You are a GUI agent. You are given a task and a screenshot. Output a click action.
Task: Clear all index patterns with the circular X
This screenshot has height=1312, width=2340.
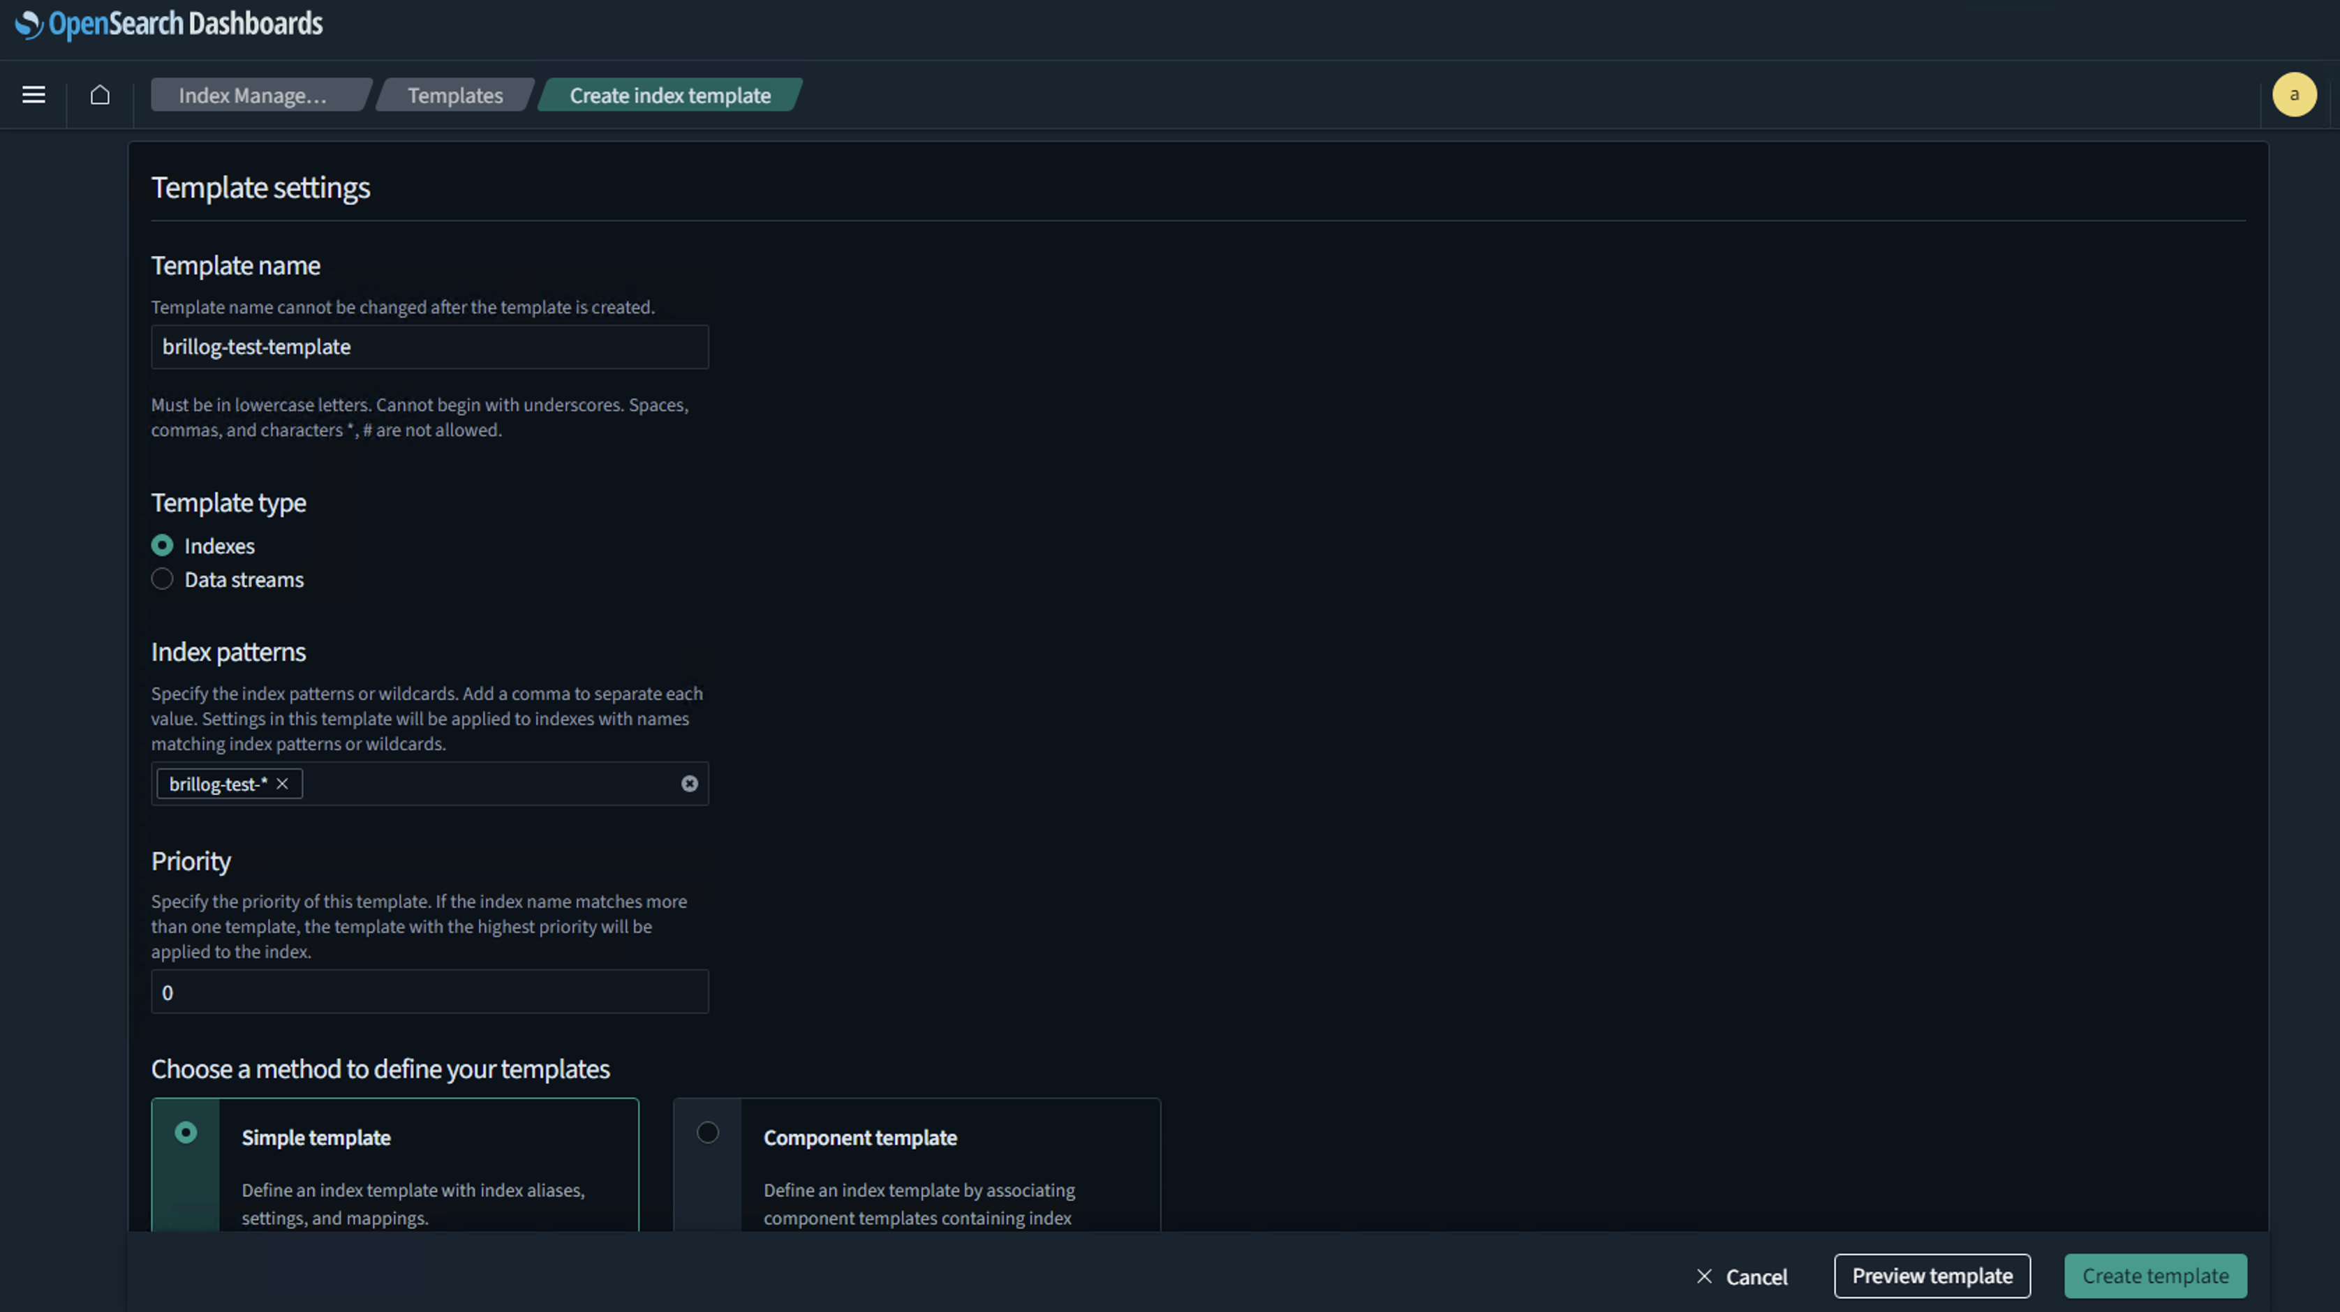click(688, 784)
